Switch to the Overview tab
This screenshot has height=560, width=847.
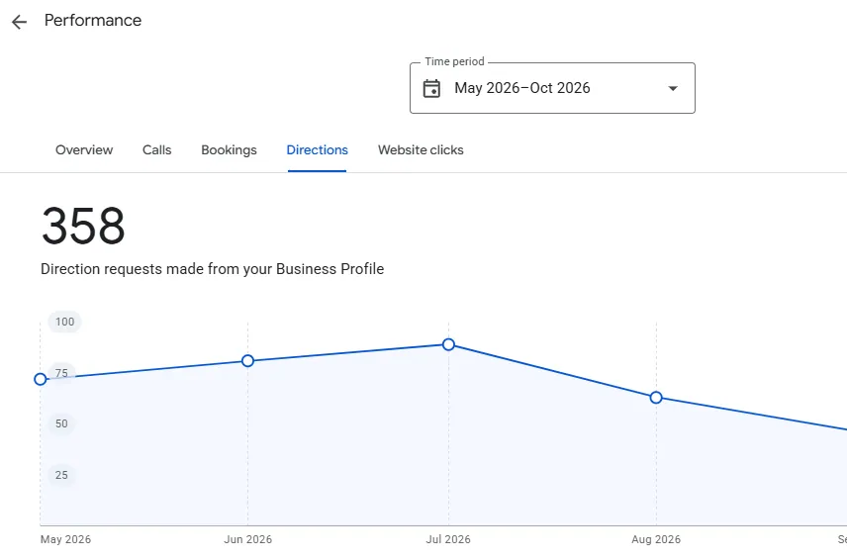tap(84, 150)
